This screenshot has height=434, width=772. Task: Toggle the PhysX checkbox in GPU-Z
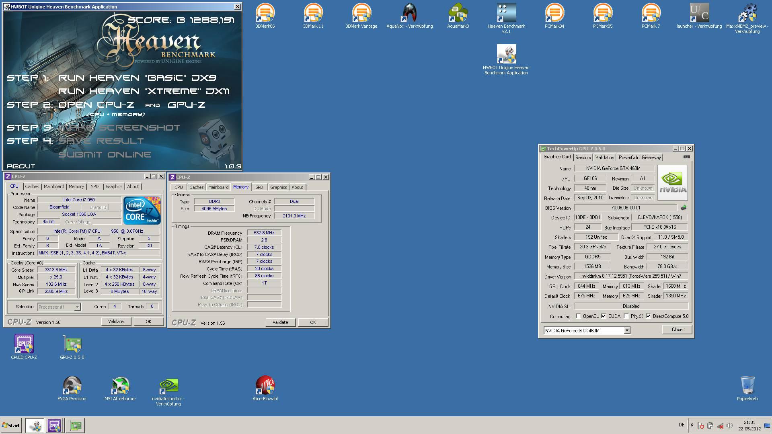point(626,316)
